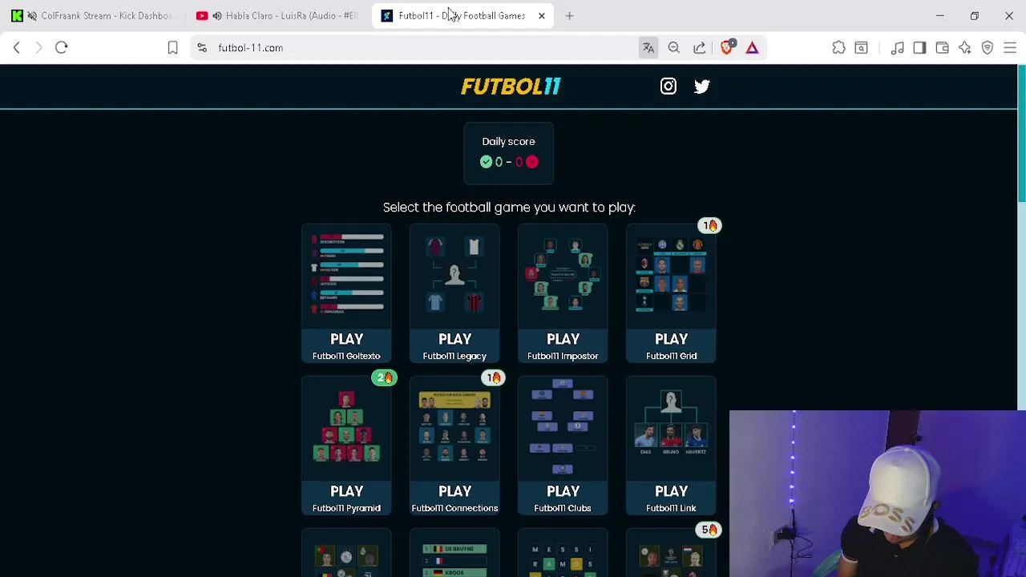Viewport: 1026px width, 577px height.
Task: Open the browser main hamburger menu
Action: [1010, 48]
